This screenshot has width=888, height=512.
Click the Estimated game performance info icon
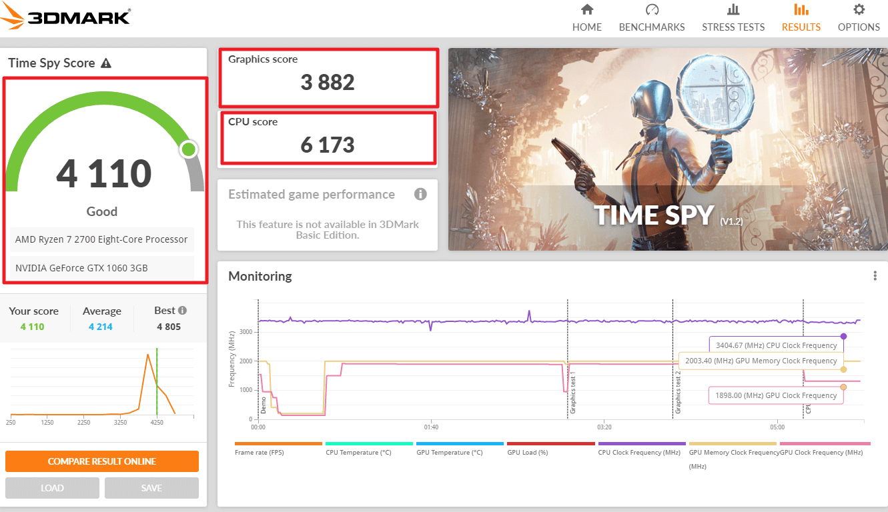point(420,194)
